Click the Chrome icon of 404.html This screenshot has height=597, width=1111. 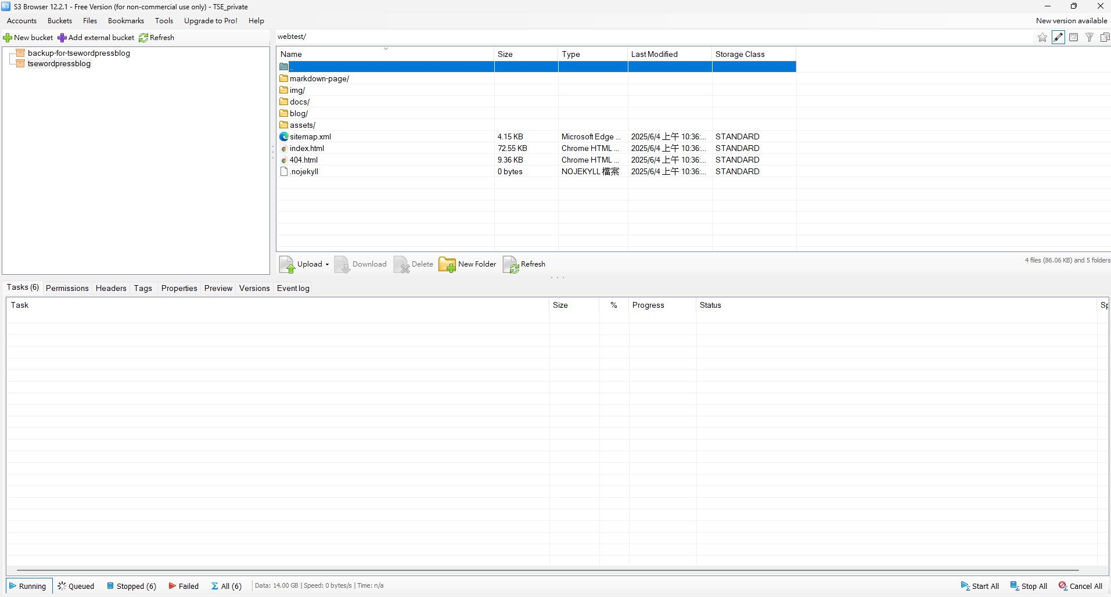(x=284, y=160)
